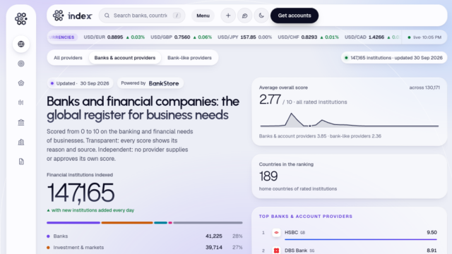Click the slash shortcut badge in search
Viewport: 452px width, 254px height.
coord(177,16)
